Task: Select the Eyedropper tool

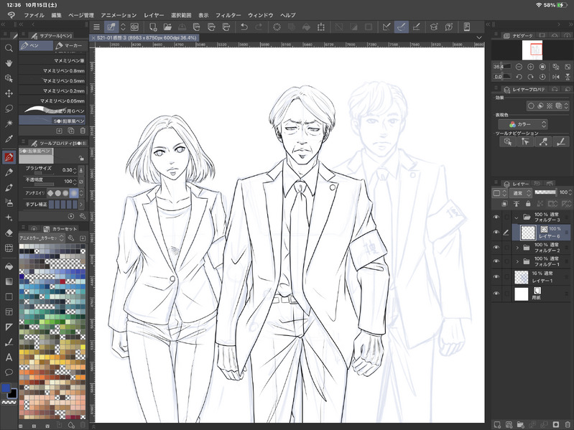Action: [x=9, y=140]
